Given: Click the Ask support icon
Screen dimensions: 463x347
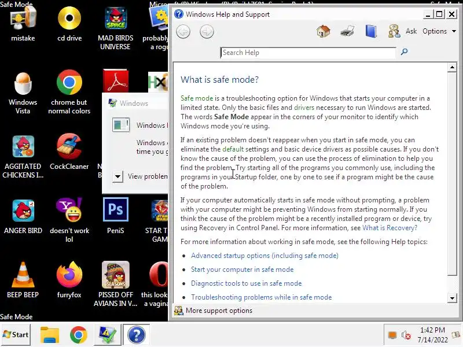Looking at the screenshot, I should (394, 31).
